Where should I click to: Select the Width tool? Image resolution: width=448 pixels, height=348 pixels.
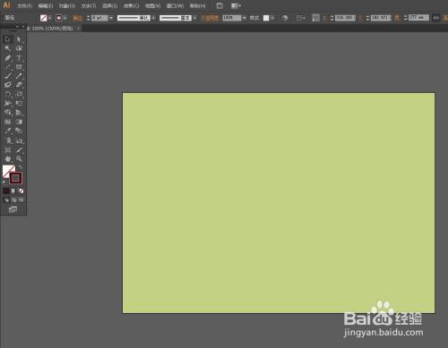[x=7, y=103]
